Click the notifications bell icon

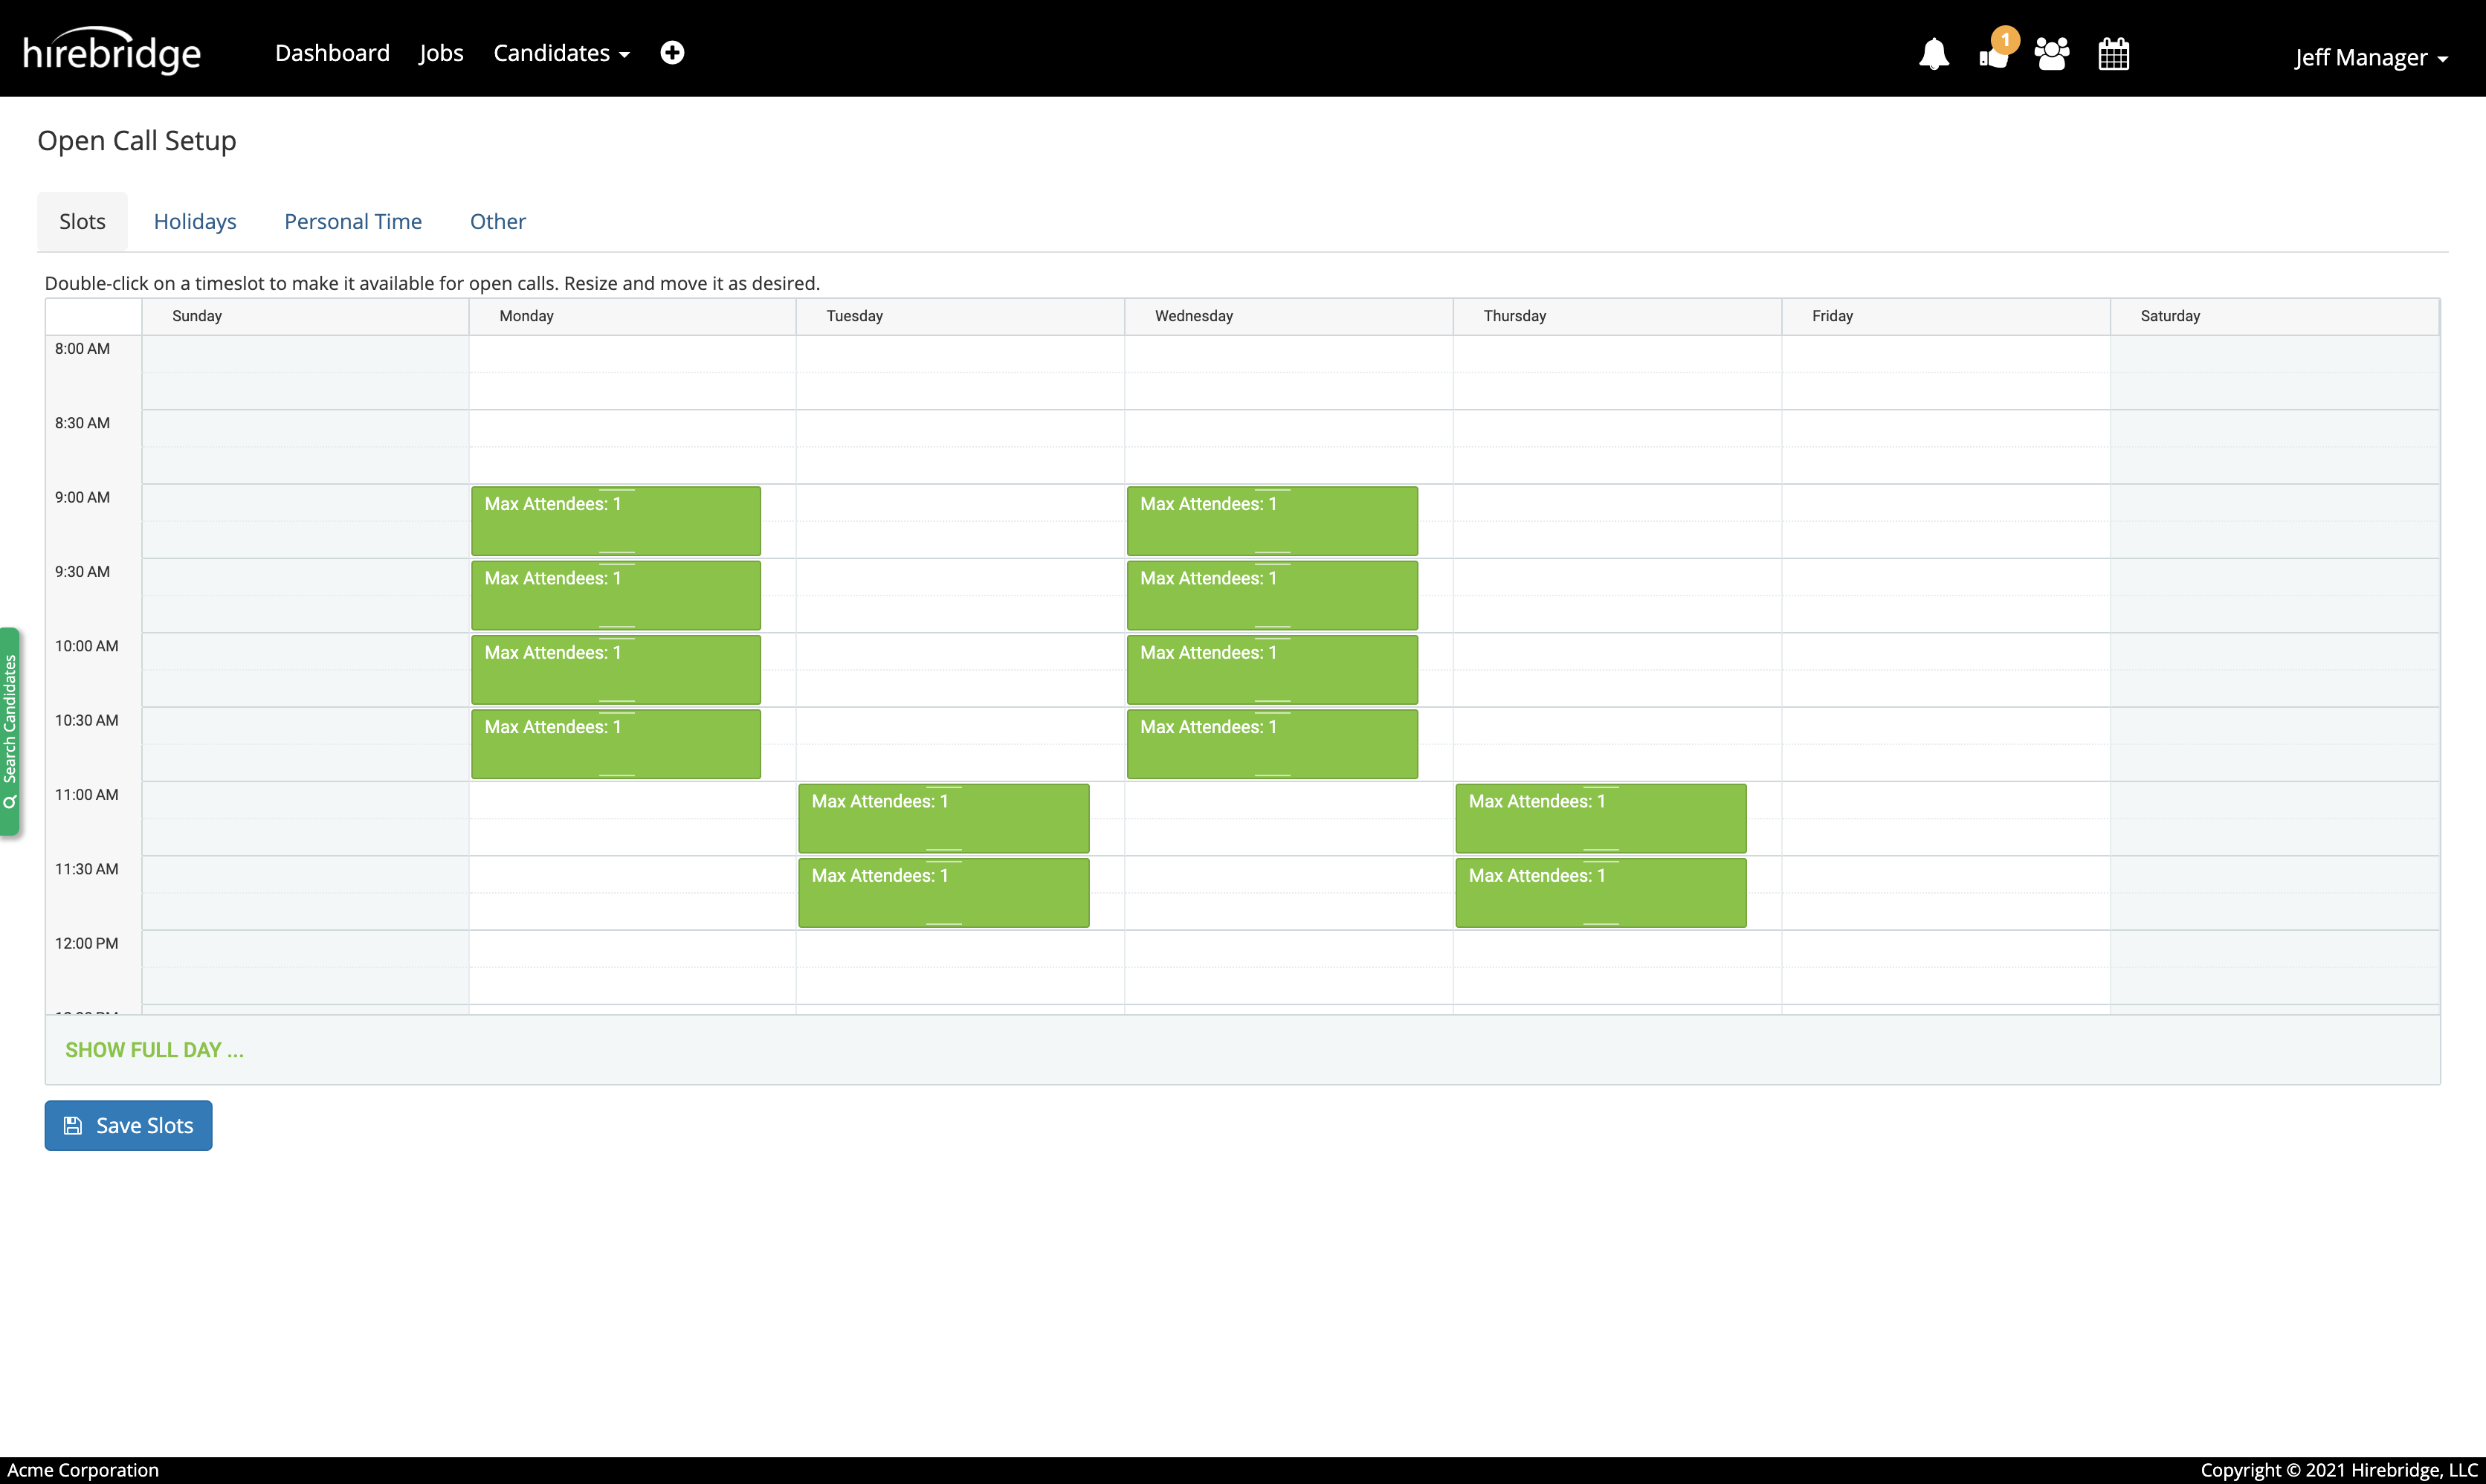pyautogui.click(x=1933, y=54)
